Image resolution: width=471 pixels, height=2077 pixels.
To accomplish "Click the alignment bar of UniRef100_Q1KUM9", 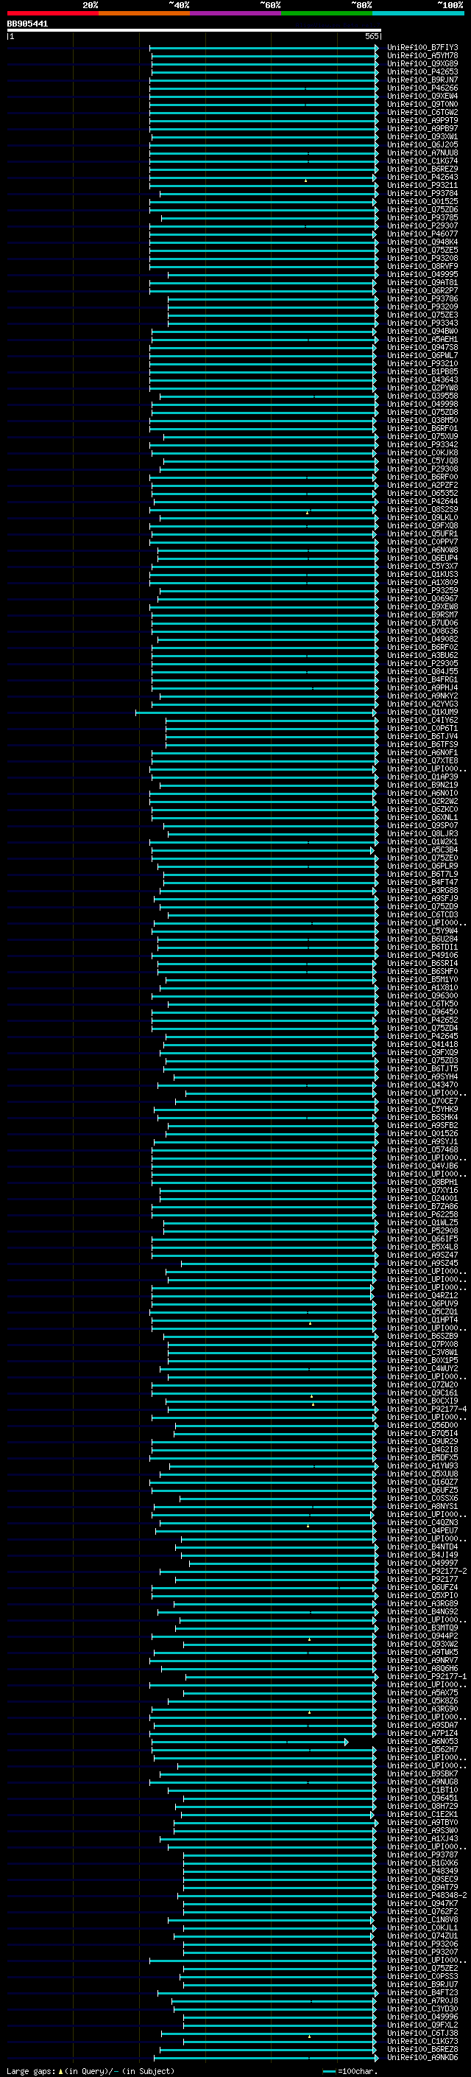I will tap(256, 712).
